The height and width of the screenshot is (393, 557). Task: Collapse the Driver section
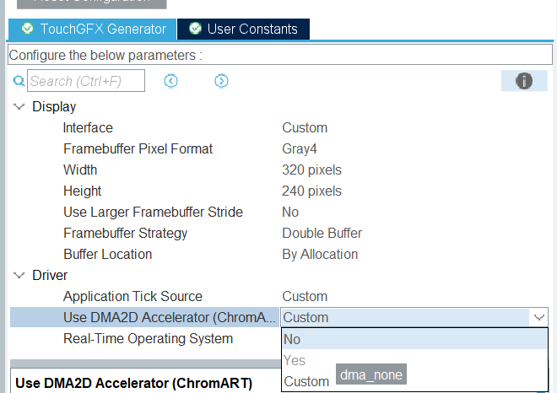click(19, 276)
